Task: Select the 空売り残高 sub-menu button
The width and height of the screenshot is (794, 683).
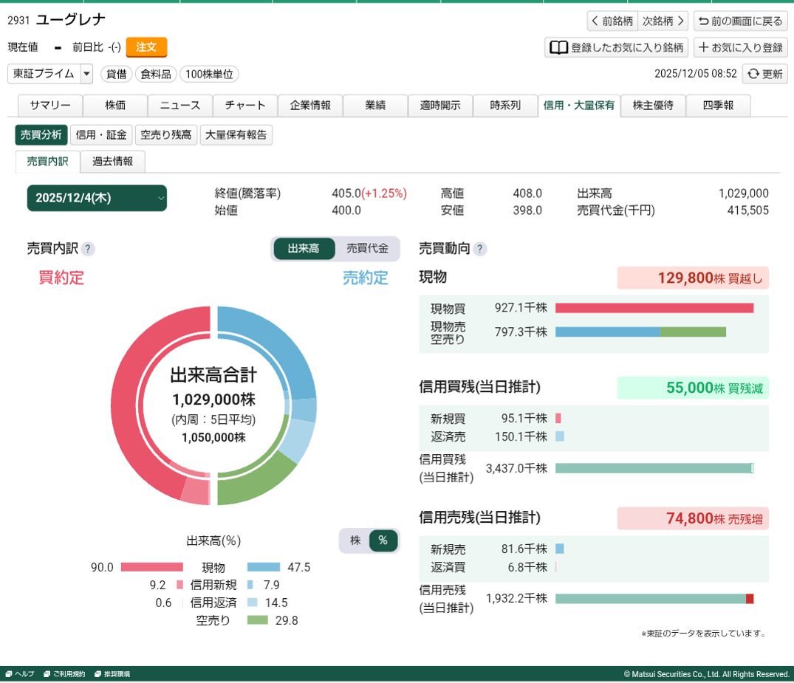Action: (166, 134)
